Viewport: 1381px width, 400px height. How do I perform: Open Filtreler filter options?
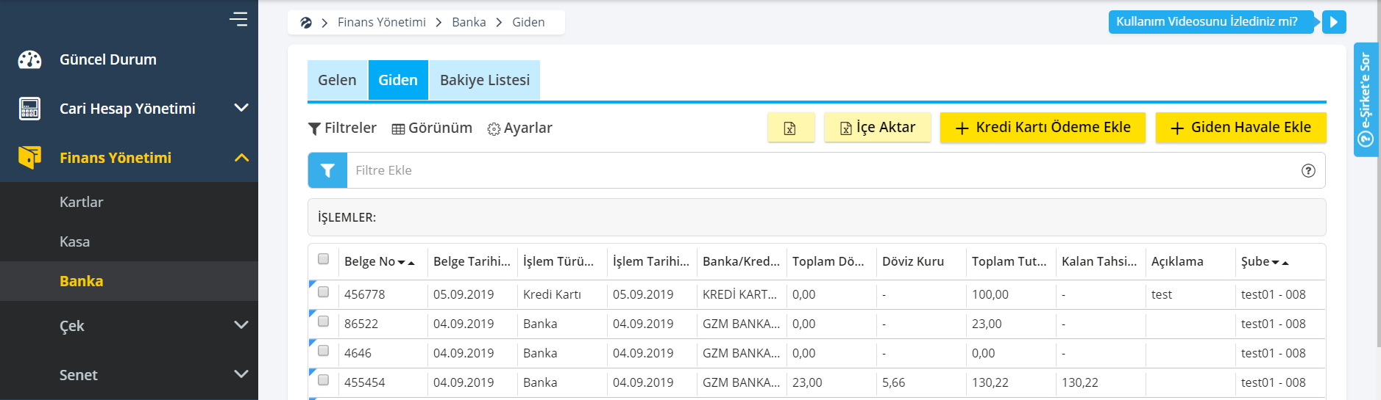point(342,128)
